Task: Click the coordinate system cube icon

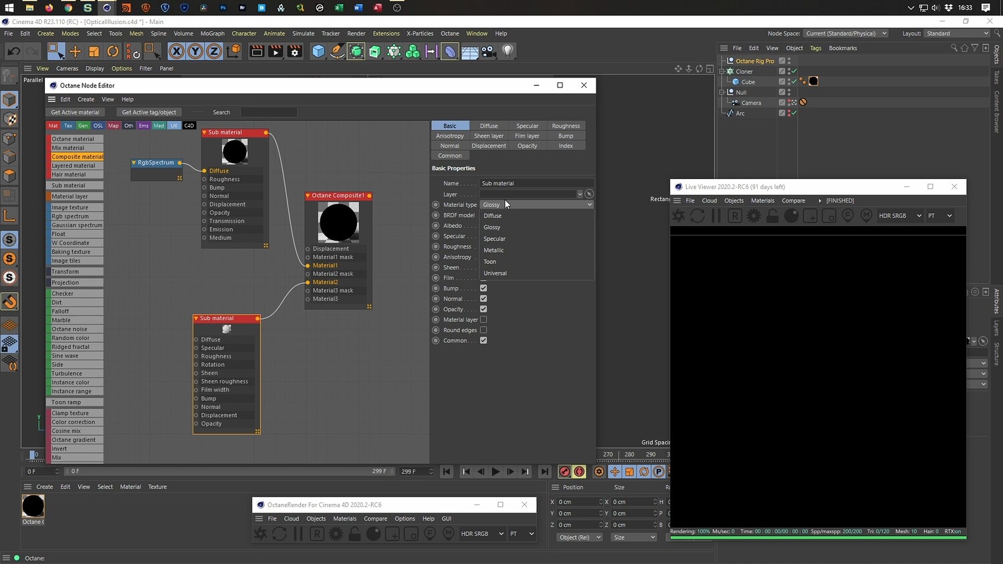Action: coord(233,51)
